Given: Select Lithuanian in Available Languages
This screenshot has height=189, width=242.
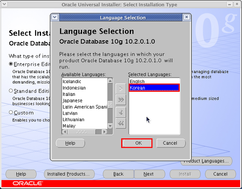Looking at the screenshot, I should [x=84, y=120].
